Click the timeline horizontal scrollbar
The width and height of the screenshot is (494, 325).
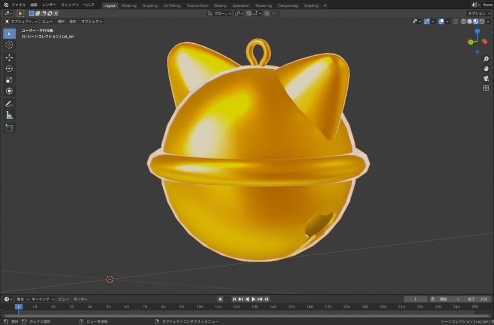[x=241, y=316]
